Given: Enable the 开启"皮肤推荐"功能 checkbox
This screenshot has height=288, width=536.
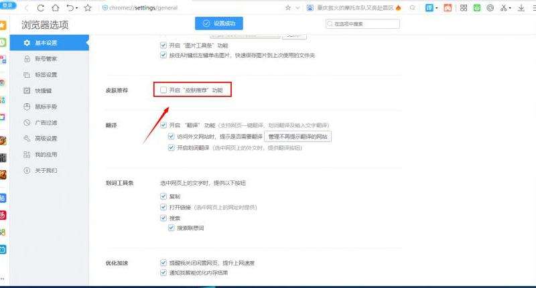Looking at the screenshot, I should (x=163, y=89).
